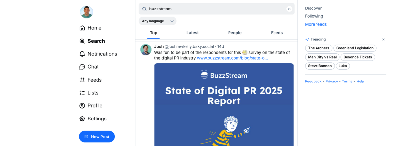Clear the buzzstream search query
Viewport: 394px width, 146px height.
[289, 9]
